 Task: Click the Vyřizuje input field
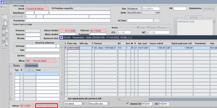point(40,46)
